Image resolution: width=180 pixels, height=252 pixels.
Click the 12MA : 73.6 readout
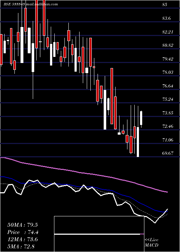pyautogui.click(x=22, y=239)
